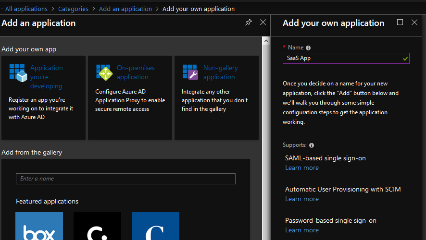
Task: Click the On-premises application icon
Action: tap(104, 72)
